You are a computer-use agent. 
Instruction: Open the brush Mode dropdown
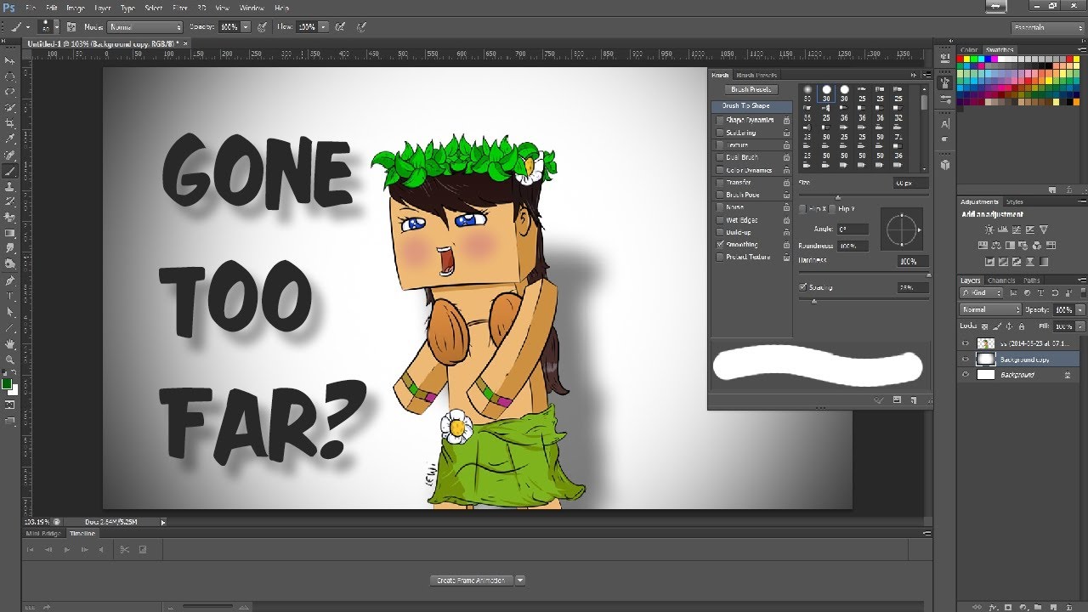click(x=144, y=27)
